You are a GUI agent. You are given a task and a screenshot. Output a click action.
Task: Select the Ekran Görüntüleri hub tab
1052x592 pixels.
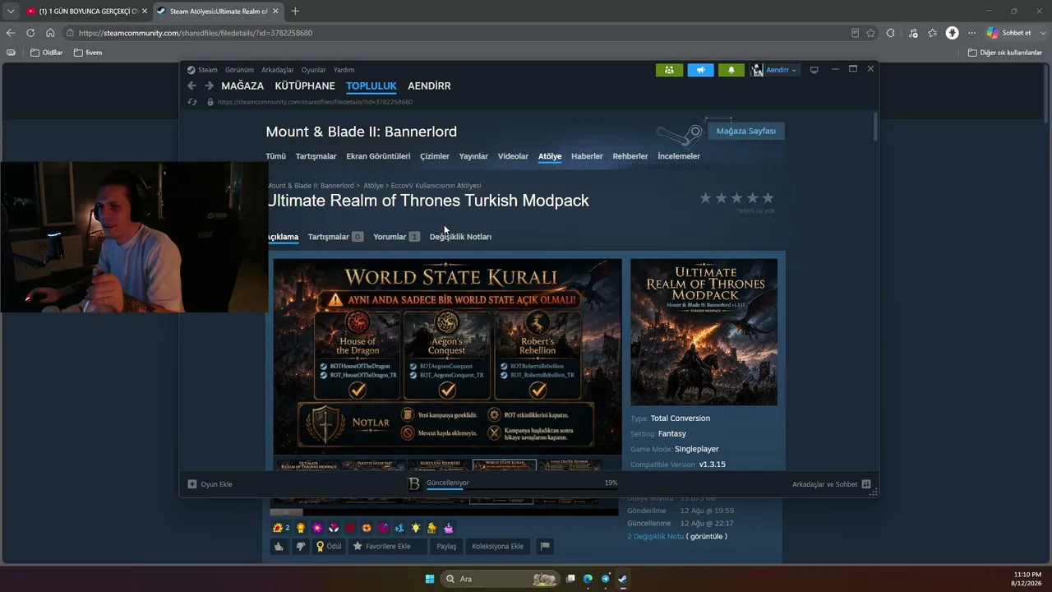click(378, 156)
